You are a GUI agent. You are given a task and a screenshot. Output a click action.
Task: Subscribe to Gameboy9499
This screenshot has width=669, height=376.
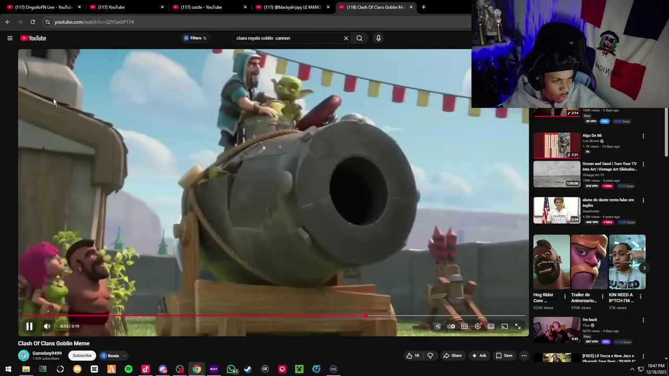point(82,356)
